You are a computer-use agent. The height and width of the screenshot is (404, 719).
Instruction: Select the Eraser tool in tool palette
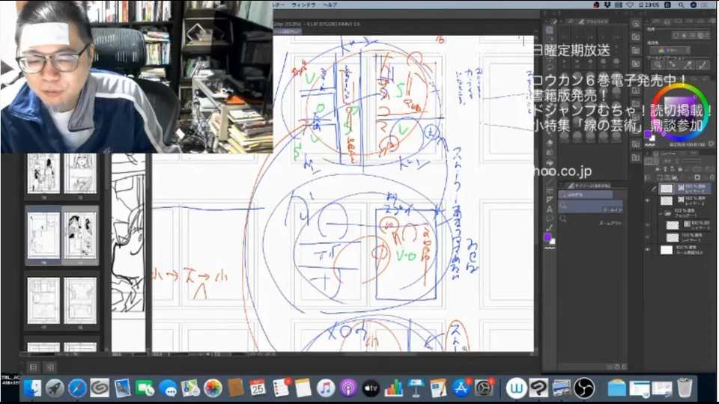tap(550, 142)
